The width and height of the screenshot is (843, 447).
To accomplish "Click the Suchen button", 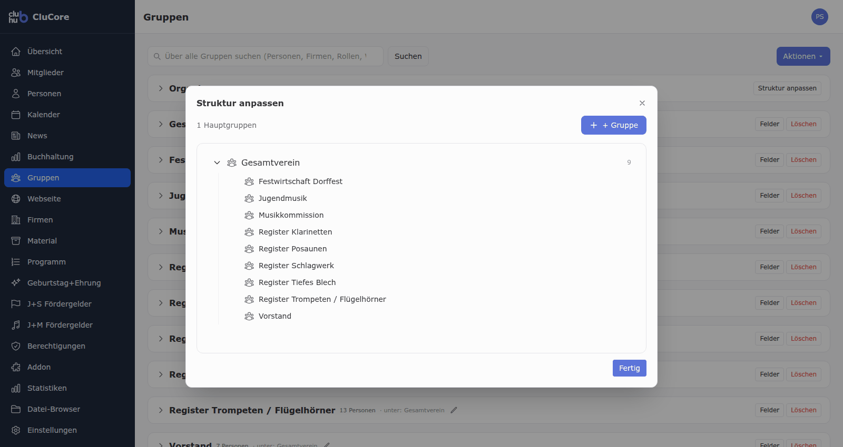I will (408, 56).
